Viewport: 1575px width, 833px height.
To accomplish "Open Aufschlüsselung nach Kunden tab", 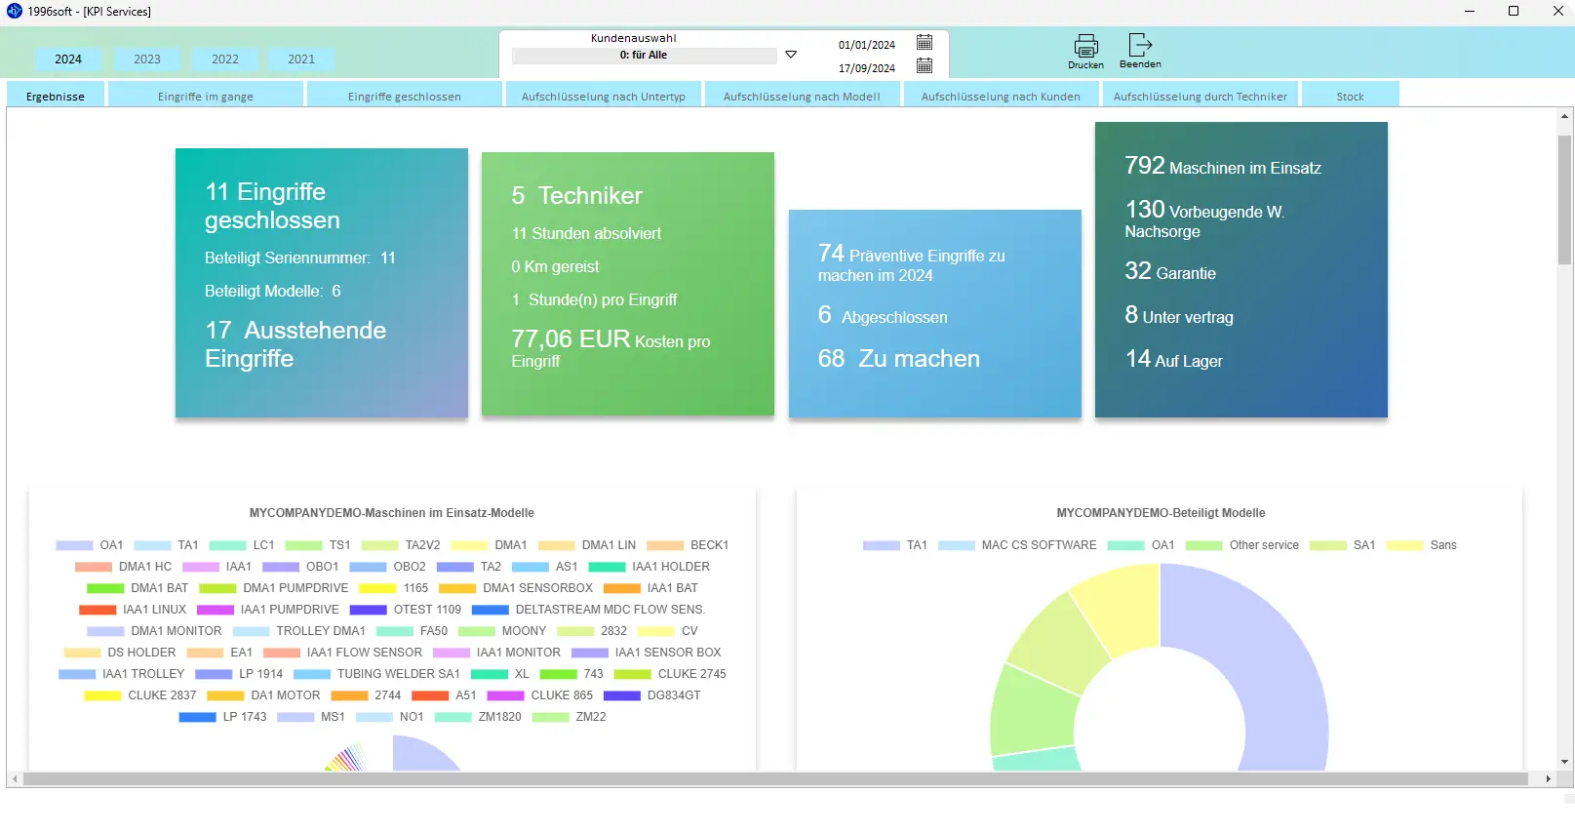I will tap(1001, 96).
